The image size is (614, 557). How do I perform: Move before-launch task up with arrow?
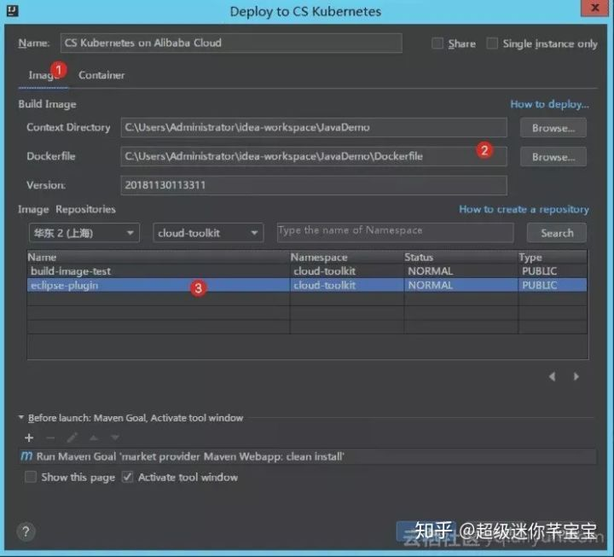coord(94,438)
